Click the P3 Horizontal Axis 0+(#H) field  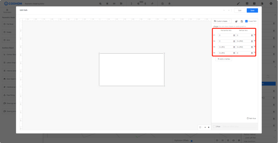coord(227,47)
